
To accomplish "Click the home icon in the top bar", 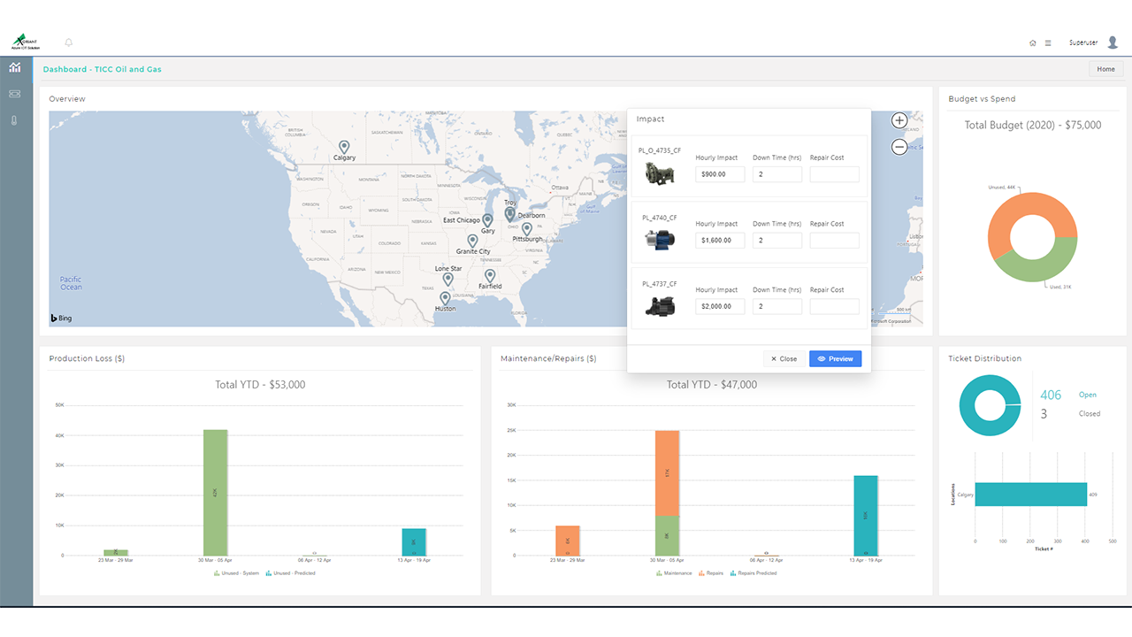I will [1033, 42].
